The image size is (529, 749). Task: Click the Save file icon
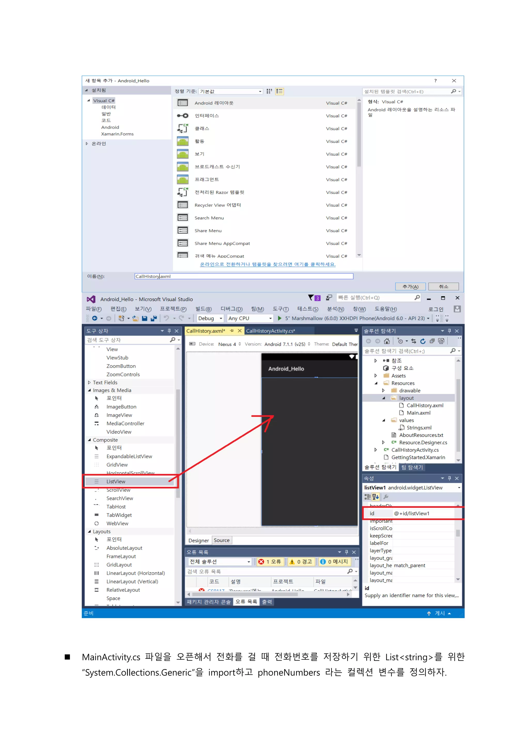click(145, 318)
